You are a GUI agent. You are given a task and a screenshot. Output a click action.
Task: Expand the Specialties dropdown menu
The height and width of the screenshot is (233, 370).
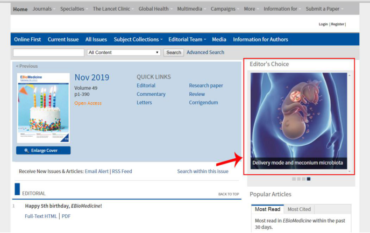74,9
